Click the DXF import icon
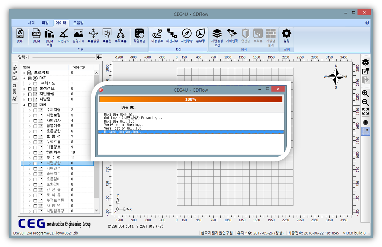This screenshot has width=382, height=247. [x=20, y=36]
